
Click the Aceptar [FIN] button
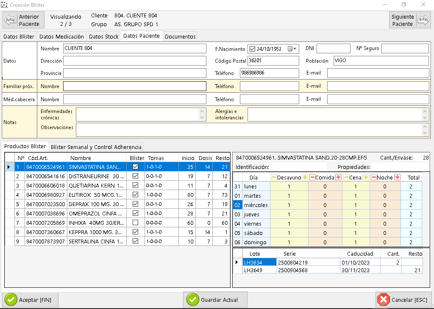(x=31, y=300)
